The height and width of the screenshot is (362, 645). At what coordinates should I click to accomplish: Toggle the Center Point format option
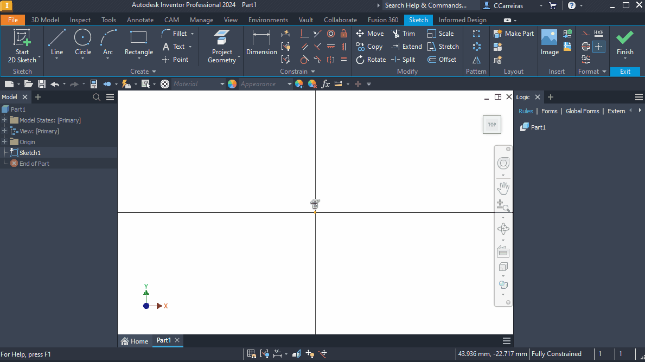pos(599,47)
